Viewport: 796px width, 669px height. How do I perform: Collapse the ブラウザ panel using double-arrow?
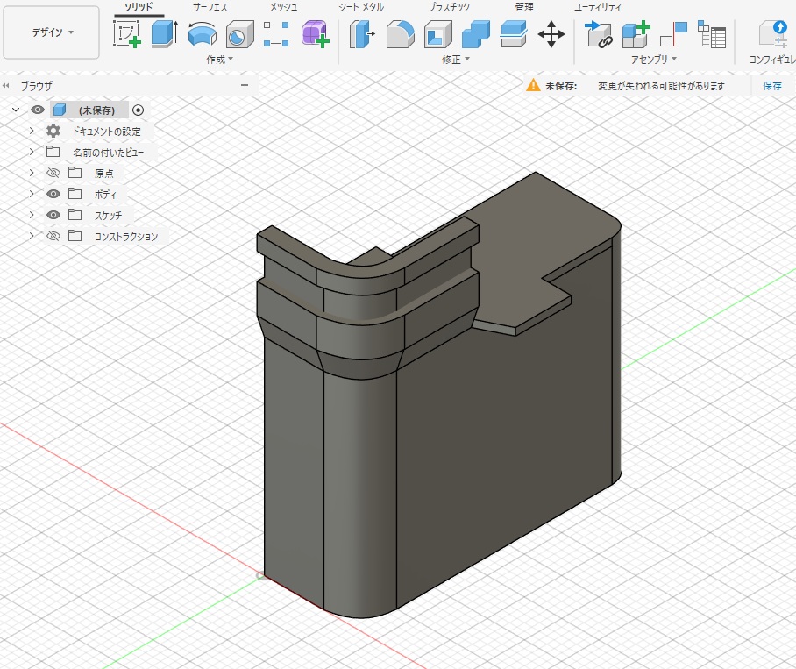(7, 86)
